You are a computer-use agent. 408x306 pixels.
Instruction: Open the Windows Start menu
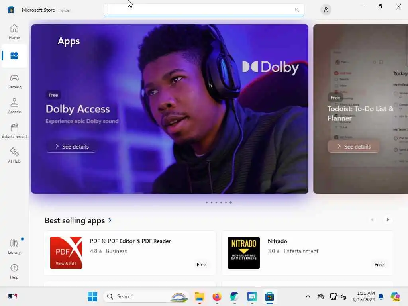click(92, 296)
